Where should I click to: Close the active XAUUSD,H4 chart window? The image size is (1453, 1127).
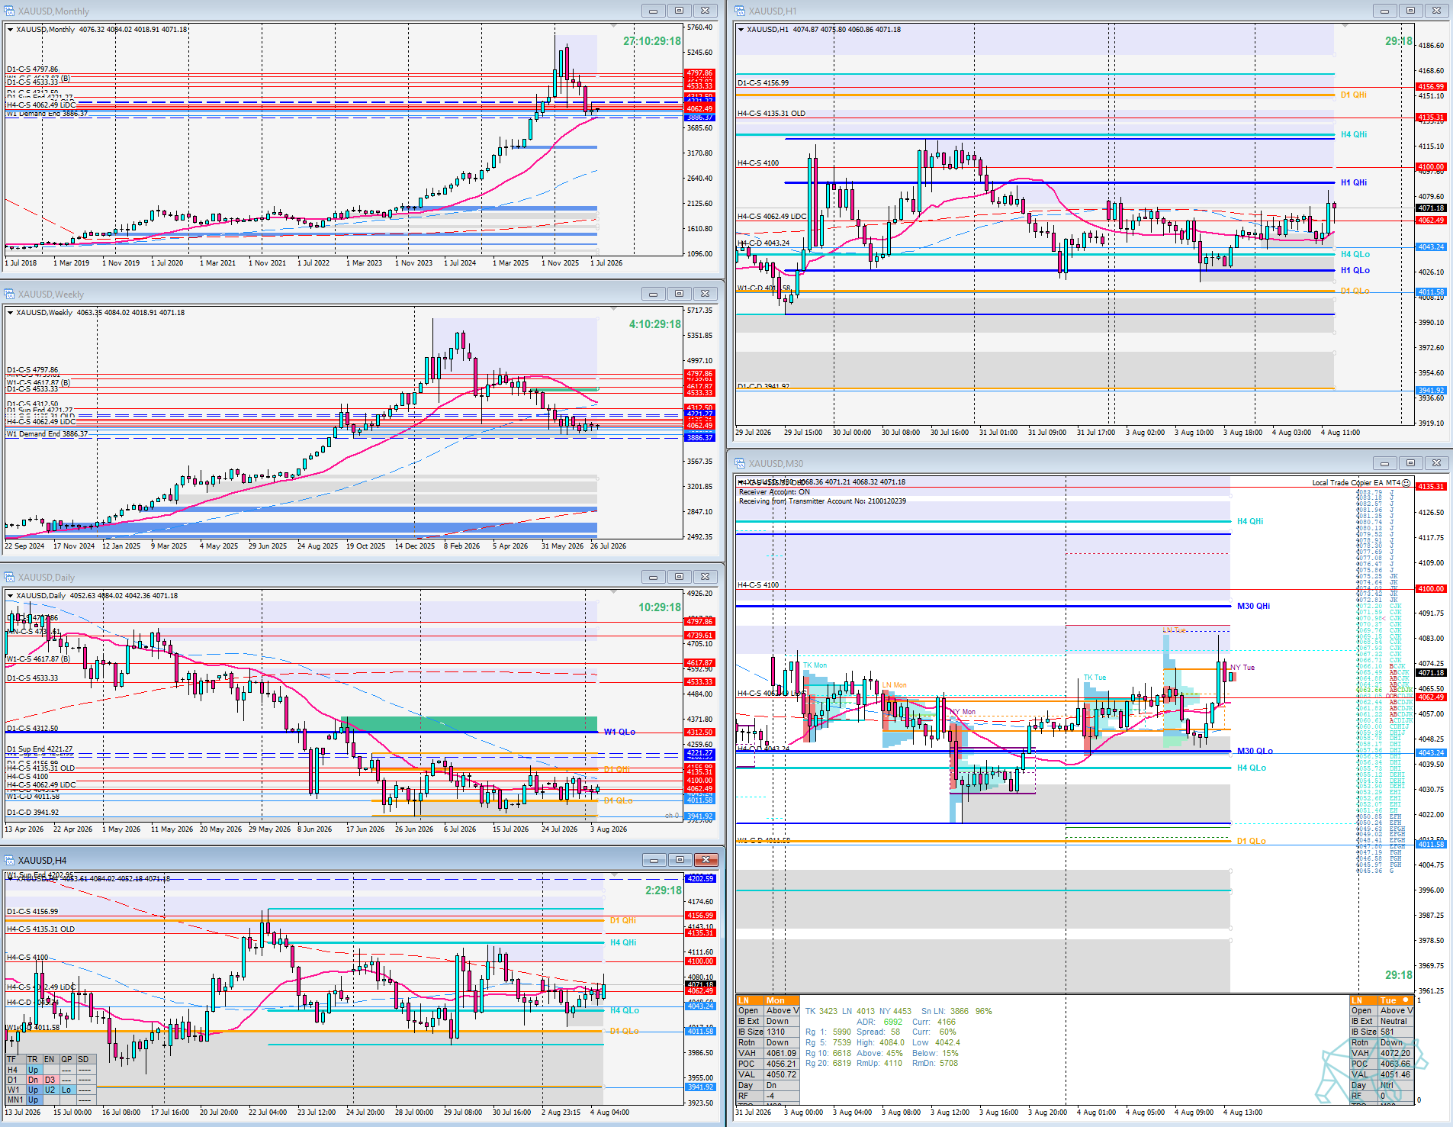(x=706, y=860)
